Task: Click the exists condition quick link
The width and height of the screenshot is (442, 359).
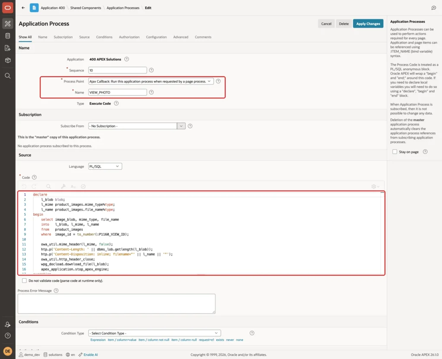Action: click(x=220, y=340)
